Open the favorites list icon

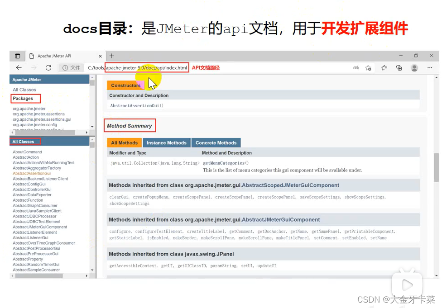tap(384, 67)
